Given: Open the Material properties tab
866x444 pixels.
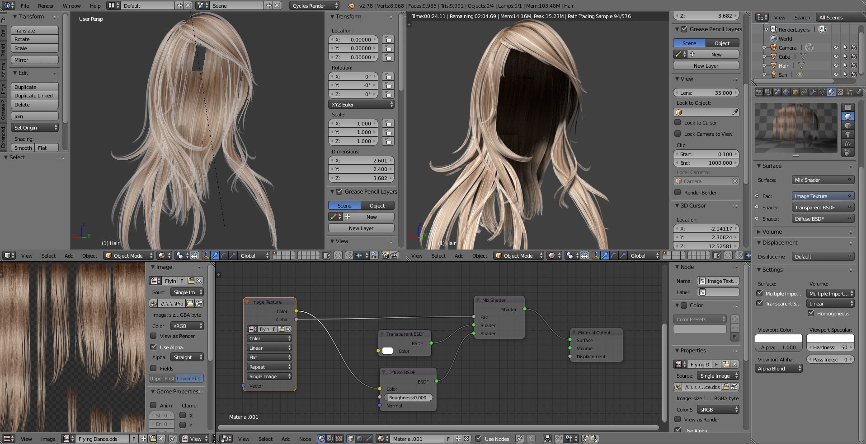Looking at the screenshot, I should tap(831, 92).
